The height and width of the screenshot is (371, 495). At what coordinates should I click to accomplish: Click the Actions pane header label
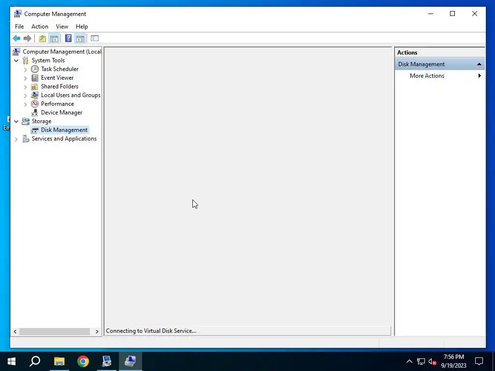point(407,53)
